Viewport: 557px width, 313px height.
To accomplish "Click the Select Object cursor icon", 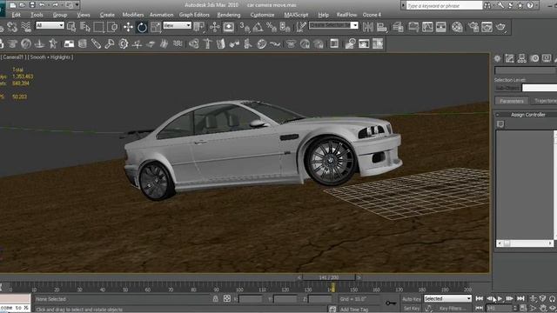I will [x=71, y=27].
